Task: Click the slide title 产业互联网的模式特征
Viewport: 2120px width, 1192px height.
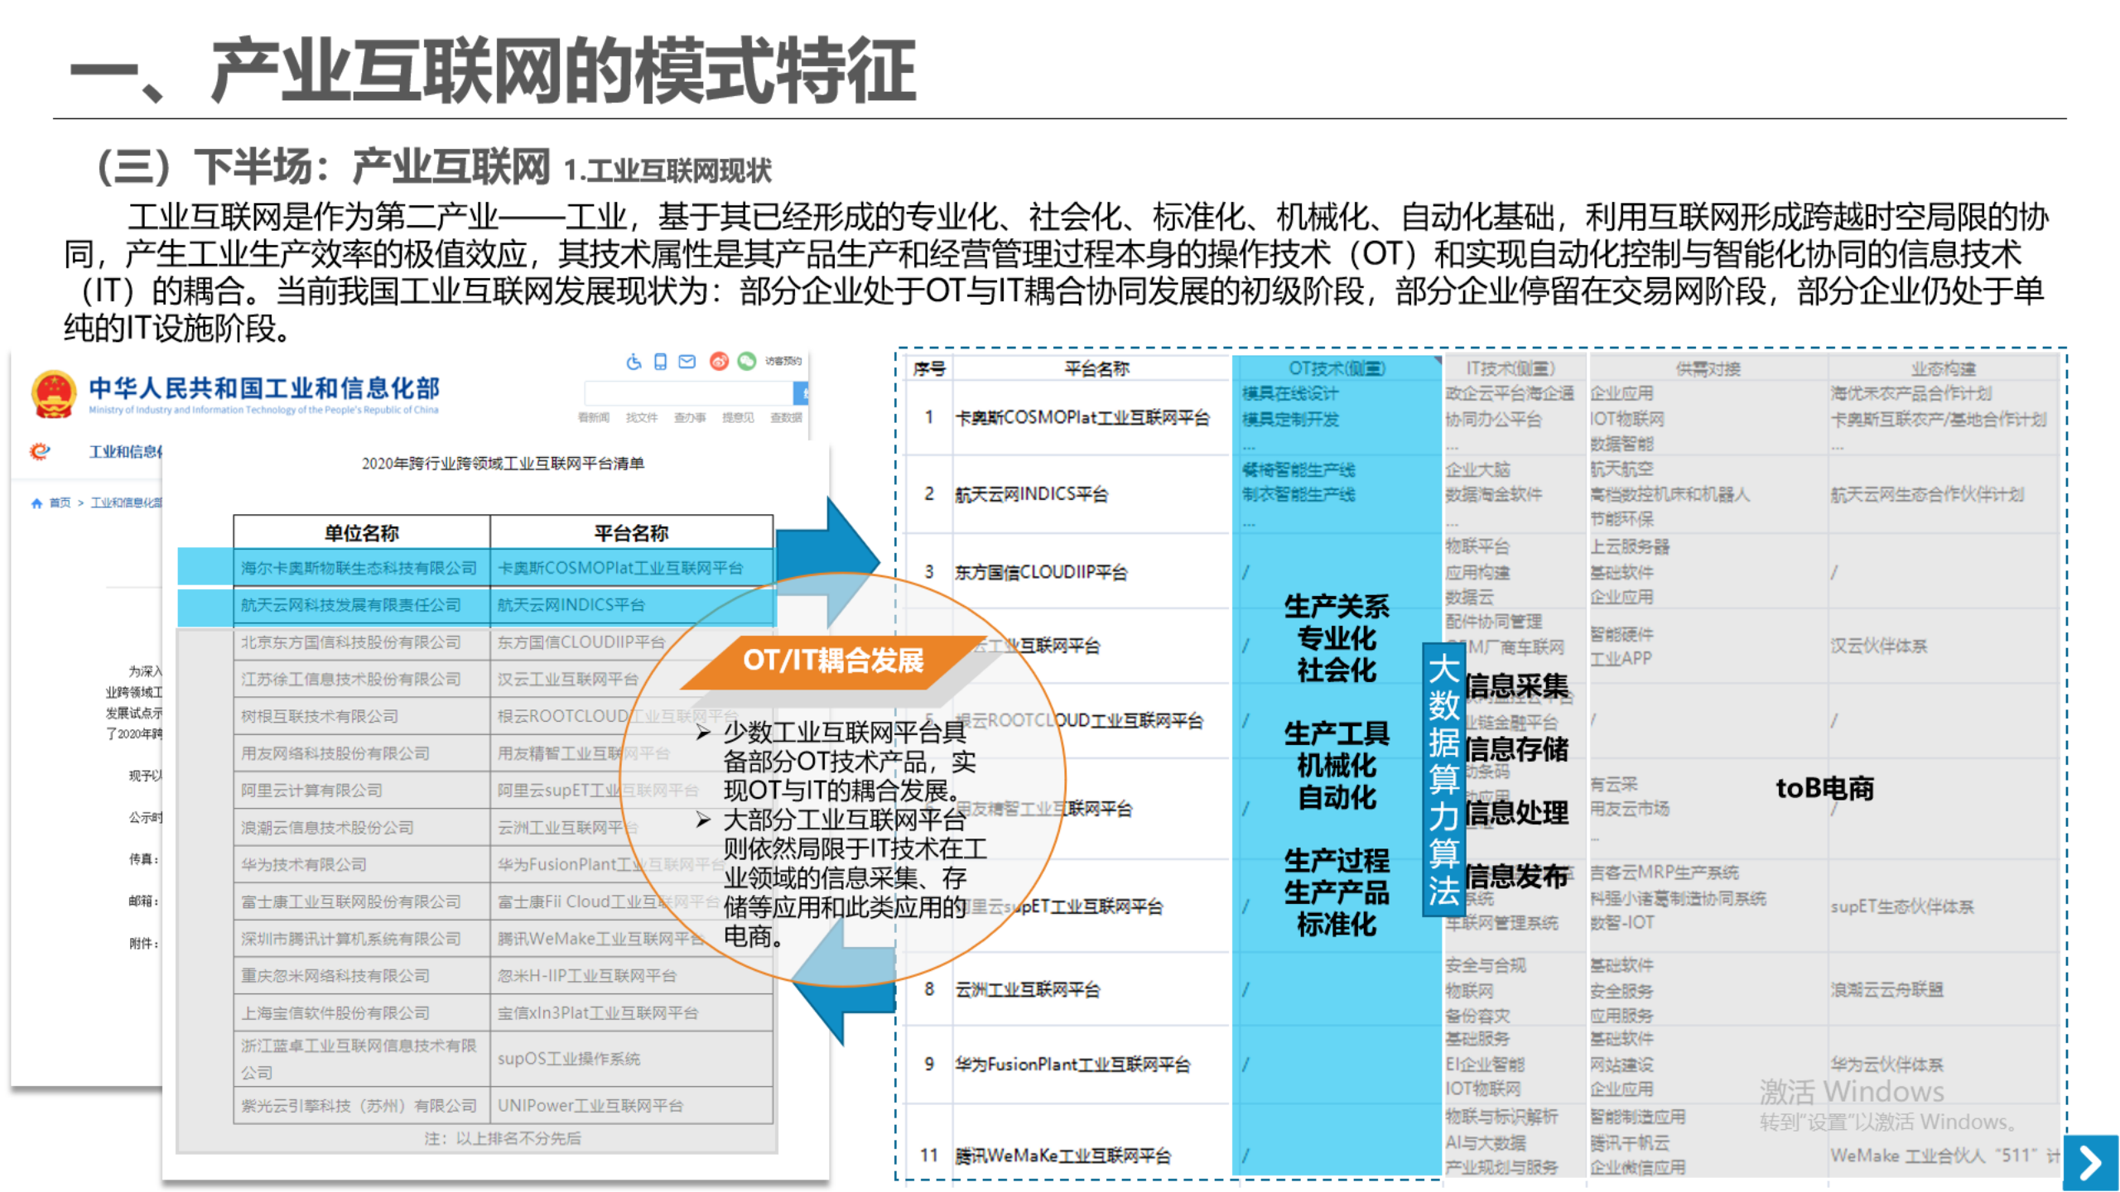Action: 564,70
